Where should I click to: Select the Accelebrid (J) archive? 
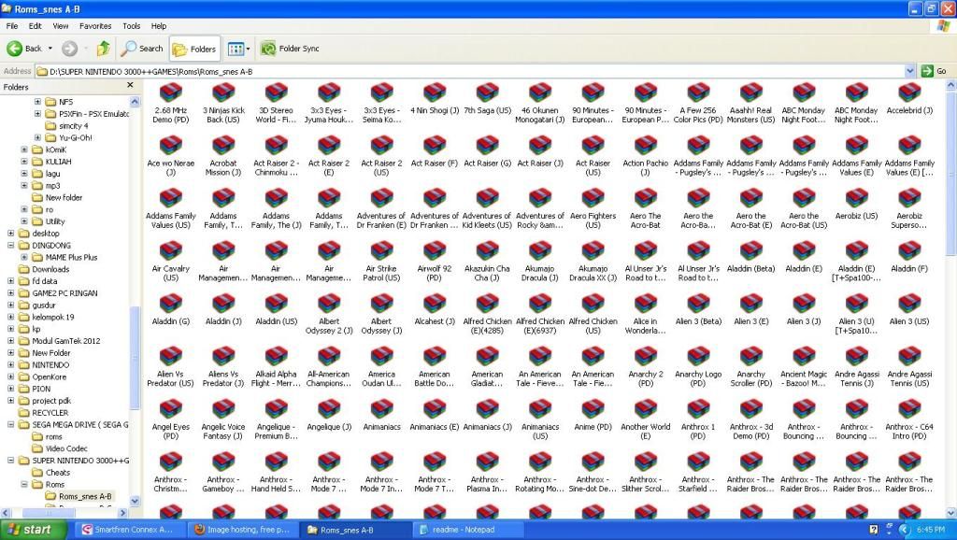909,99
